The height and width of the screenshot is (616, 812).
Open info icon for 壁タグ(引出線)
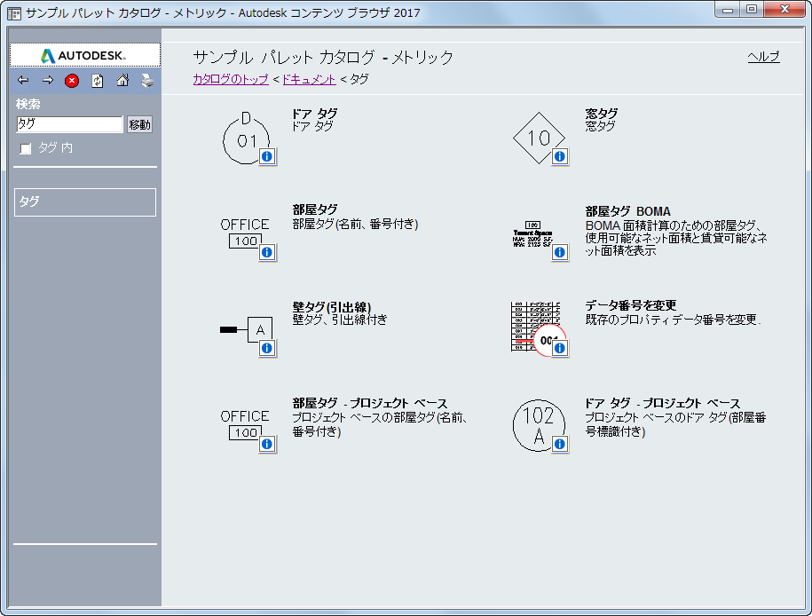coord(267,348)
